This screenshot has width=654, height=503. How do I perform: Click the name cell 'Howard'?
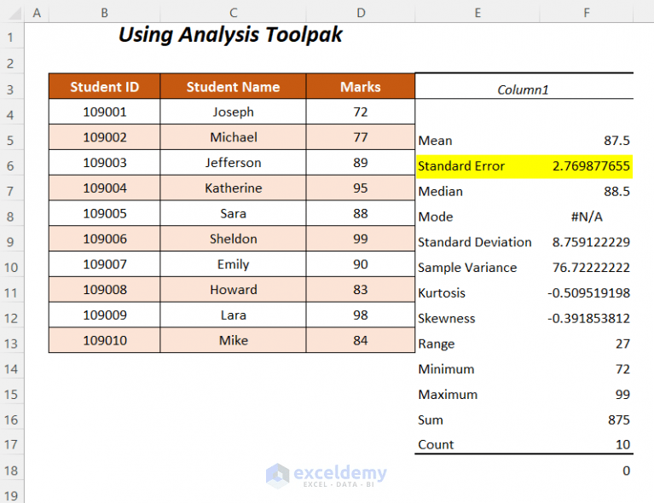233,290
